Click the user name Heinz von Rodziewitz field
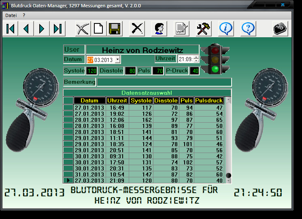This screenshot has width=302, height=219. (142, 50)
